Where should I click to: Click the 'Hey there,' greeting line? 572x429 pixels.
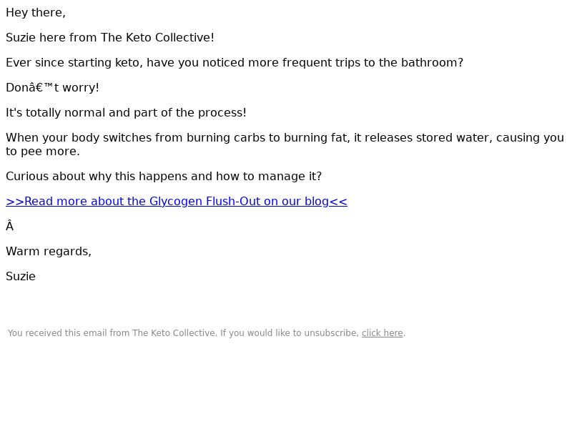[36, 13]
